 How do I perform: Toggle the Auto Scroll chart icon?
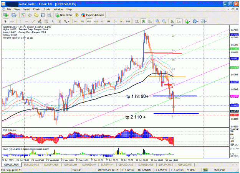pos(172,21)
